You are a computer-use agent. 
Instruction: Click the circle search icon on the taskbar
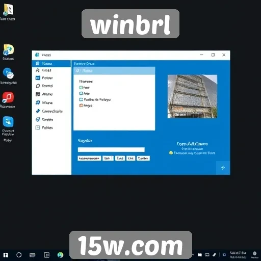pos(19,255)
